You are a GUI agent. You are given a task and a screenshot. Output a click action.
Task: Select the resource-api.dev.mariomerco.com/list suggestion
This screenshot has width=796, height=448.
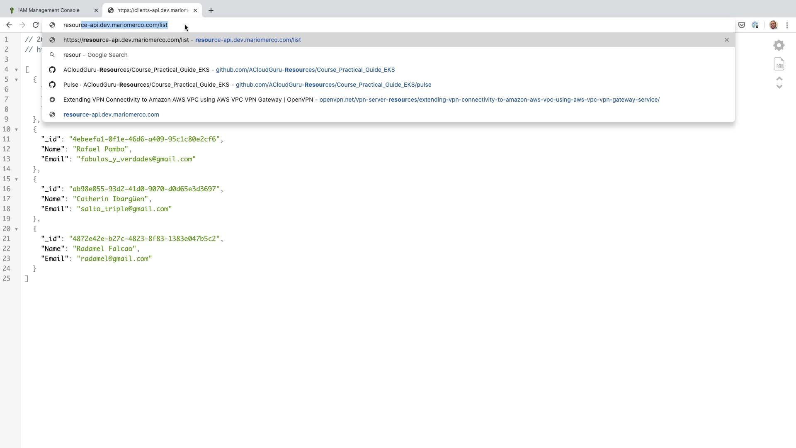[x=182, y=40]
